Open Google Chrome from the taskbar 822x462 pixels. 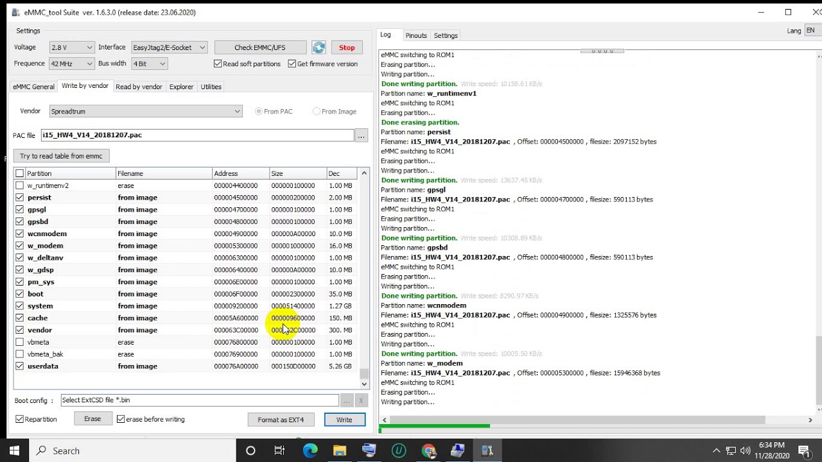428,451
